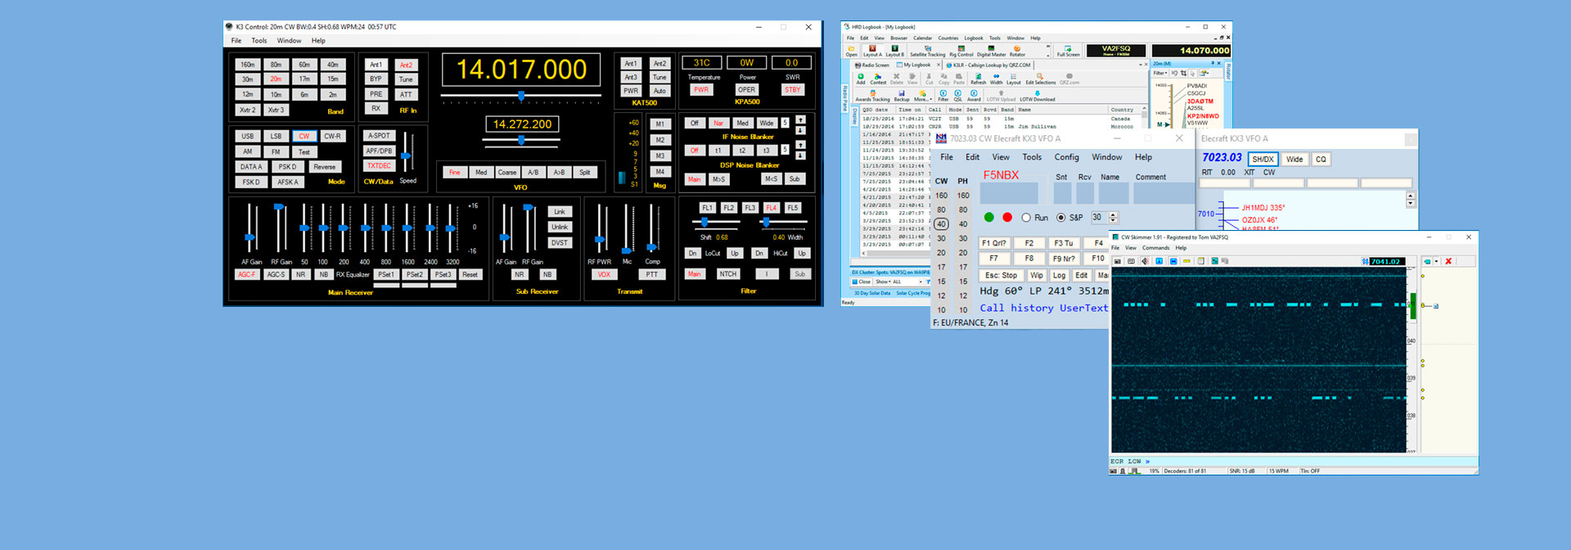This screenshot has height=550, width=1571.
Task: Click the Tune button in the RF In panel
Action: pyautogui.click(x=406, y=79)
